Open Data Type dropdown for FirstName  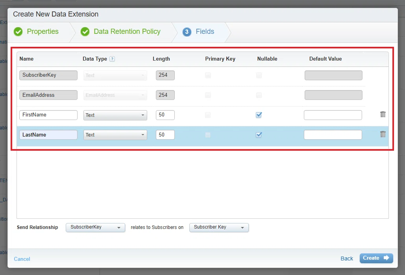click(x=115, y=115)
